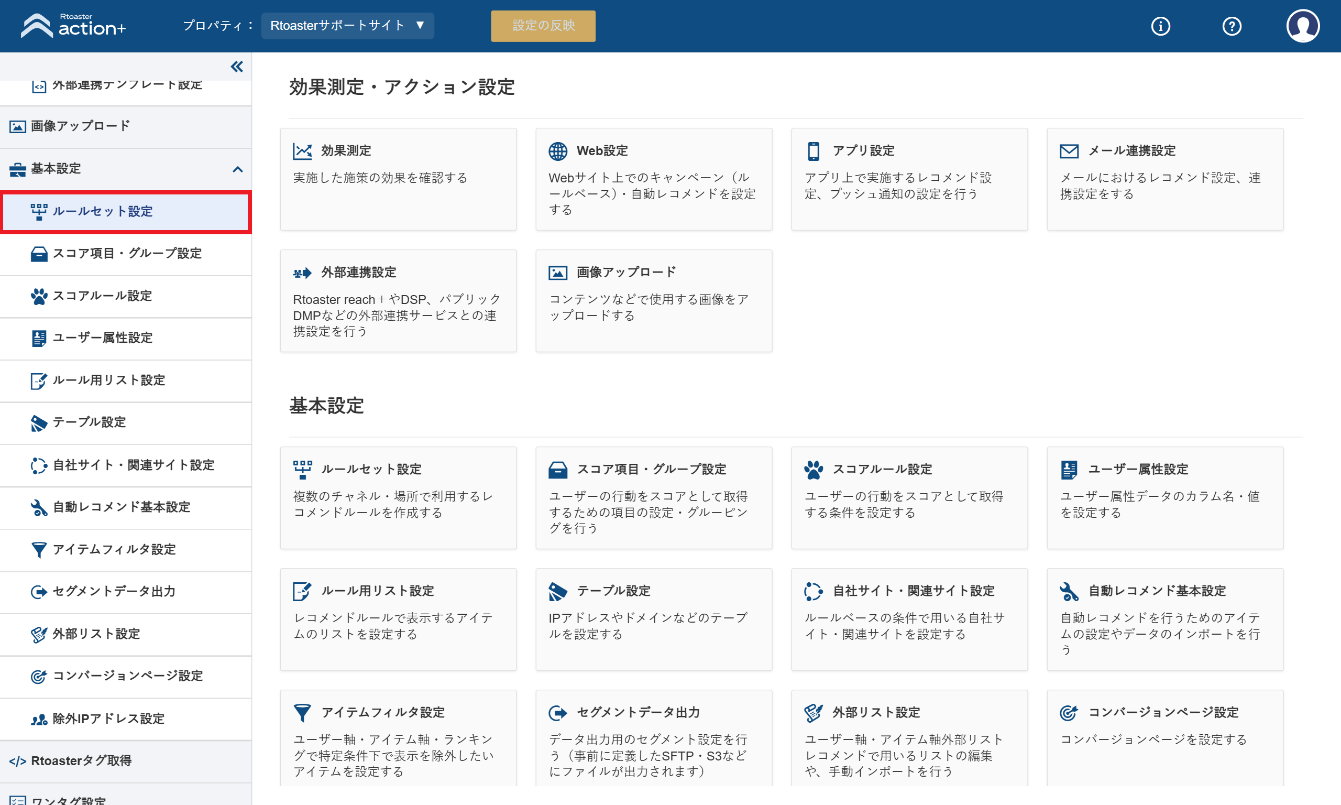Click the globe icon on Web設定 card
The height and width of the screenshot is (805, 1341).
pyautogui.click(x=558, y=151)
